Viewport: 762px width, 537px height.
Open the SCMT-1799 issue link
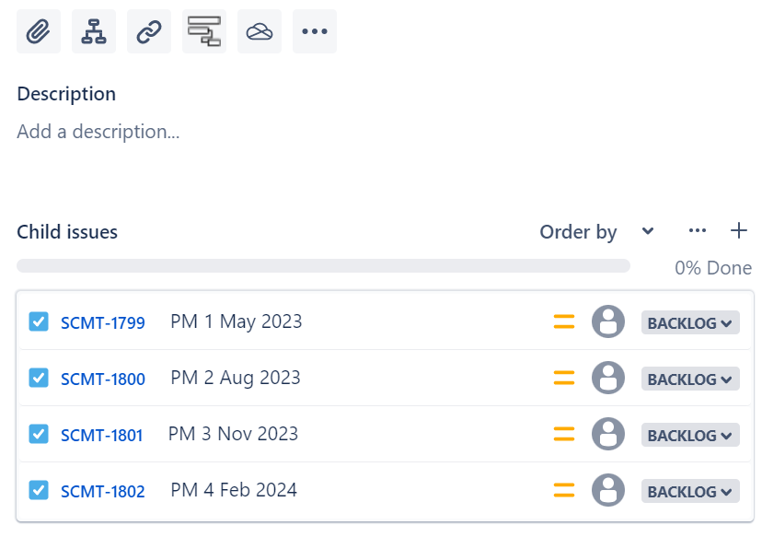tap(103, 322)
